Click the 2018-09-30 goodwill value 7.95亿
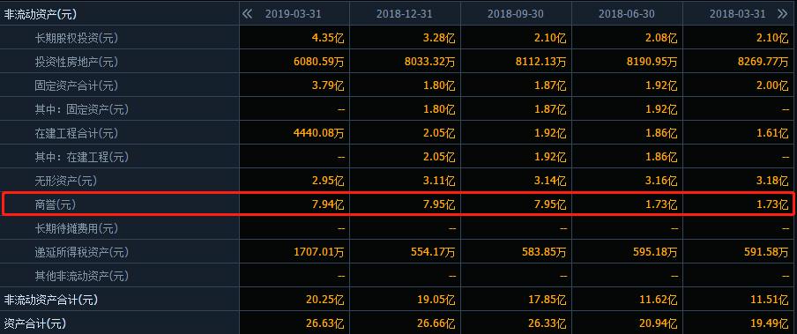The image size is (797, 334). click(x=549, y=204)
